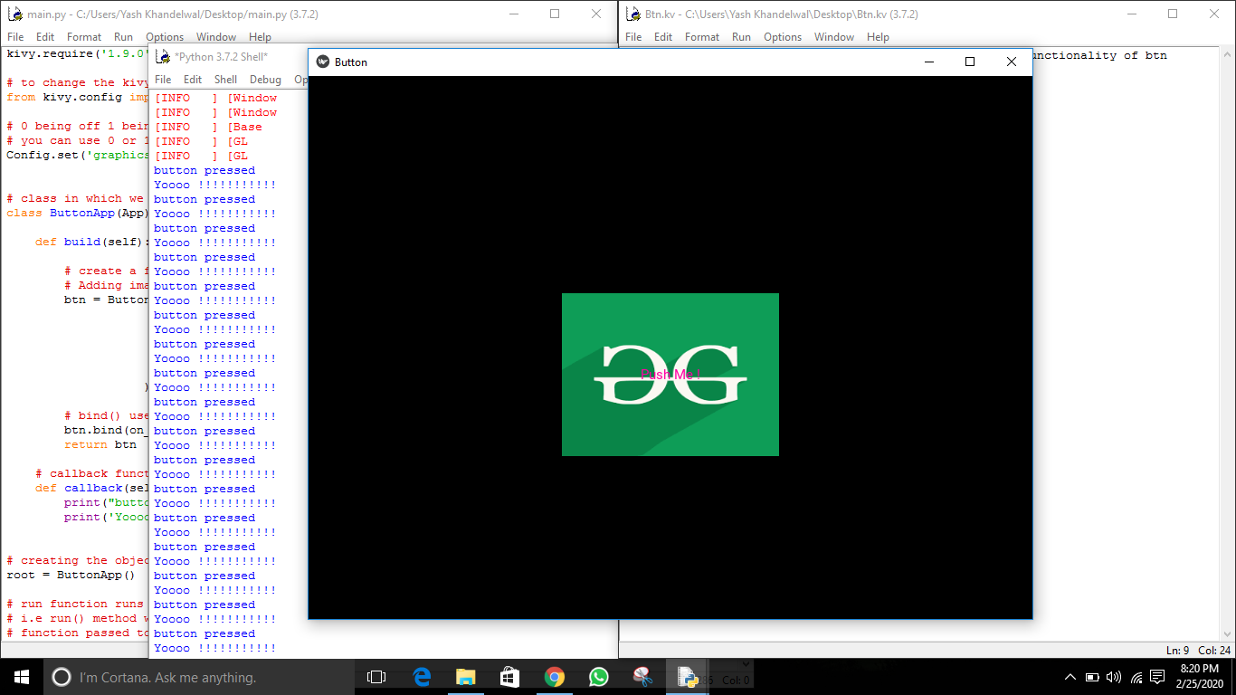Open Options menu in Btn.kv window
1236x695 pixels.
pos(783,37)
